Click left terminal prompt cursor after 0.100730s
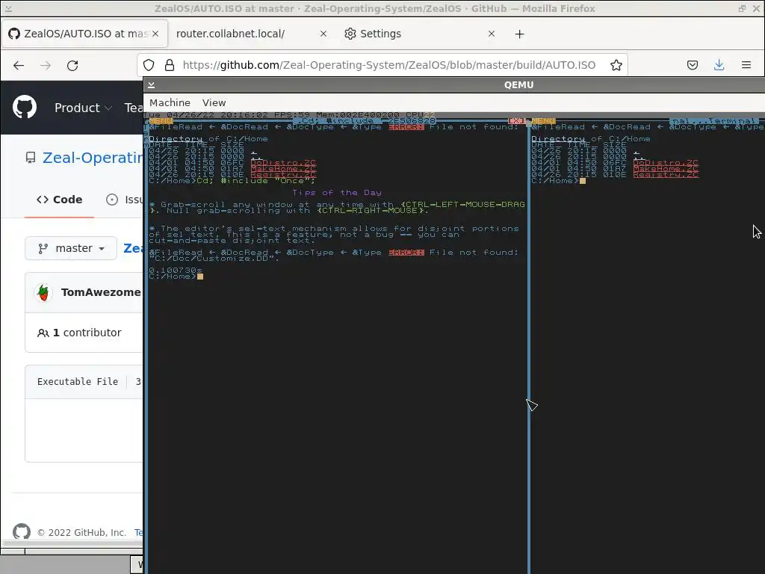The width and height of the screenshot is (765, 574). click(x=200, y=277)
